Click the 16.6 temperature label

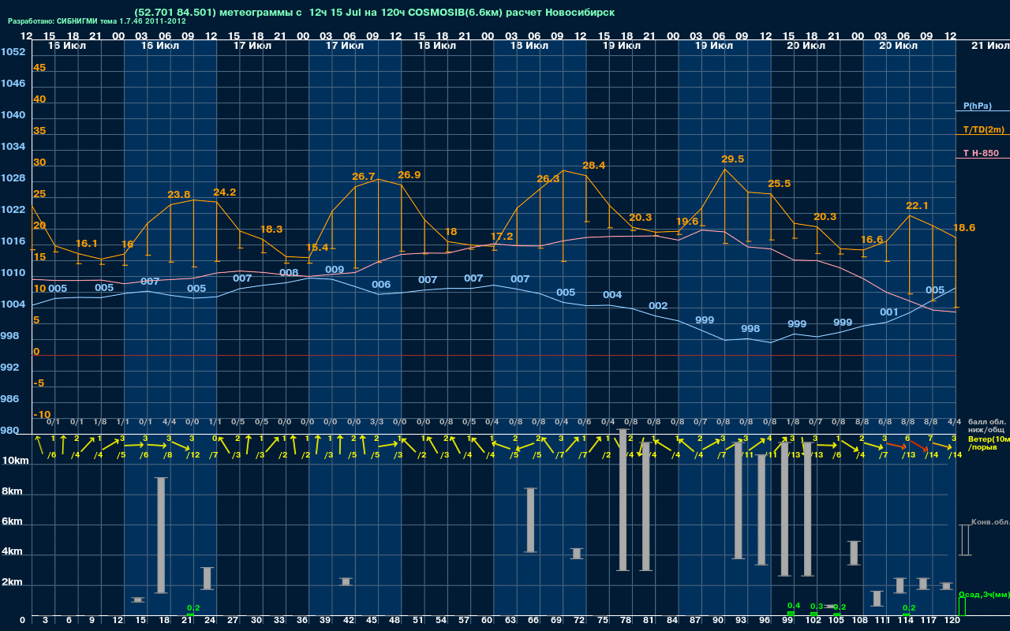(872, 240)
